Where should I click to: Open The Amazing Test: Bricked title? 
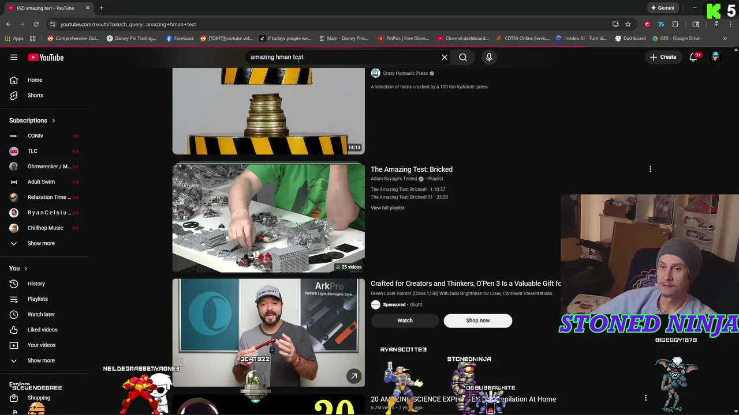412,169
